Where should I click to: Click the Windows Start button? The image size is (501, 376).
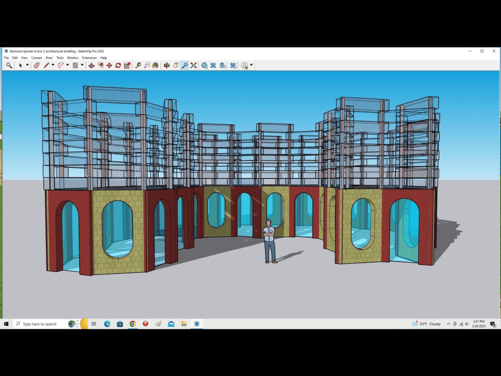coord(7,324)
